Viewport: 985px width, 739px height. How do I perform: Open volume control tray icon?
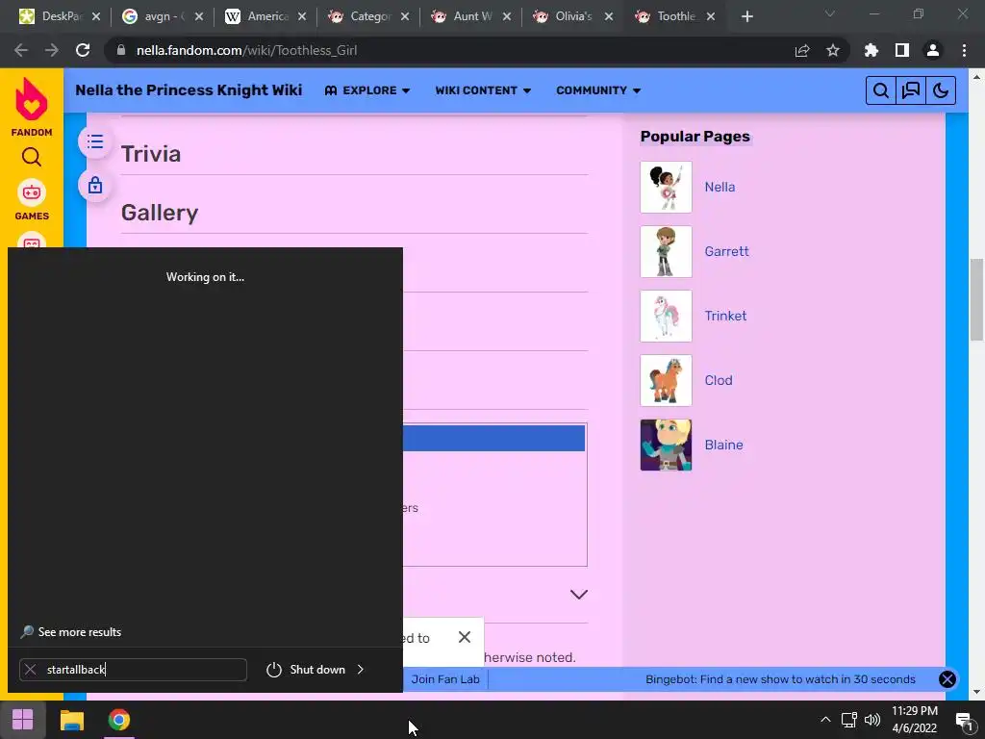[x=872, y=720]
